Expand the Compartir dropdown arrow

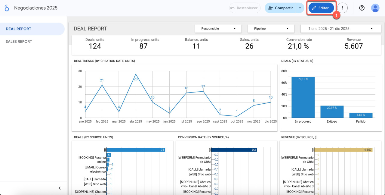coord(300,8)
